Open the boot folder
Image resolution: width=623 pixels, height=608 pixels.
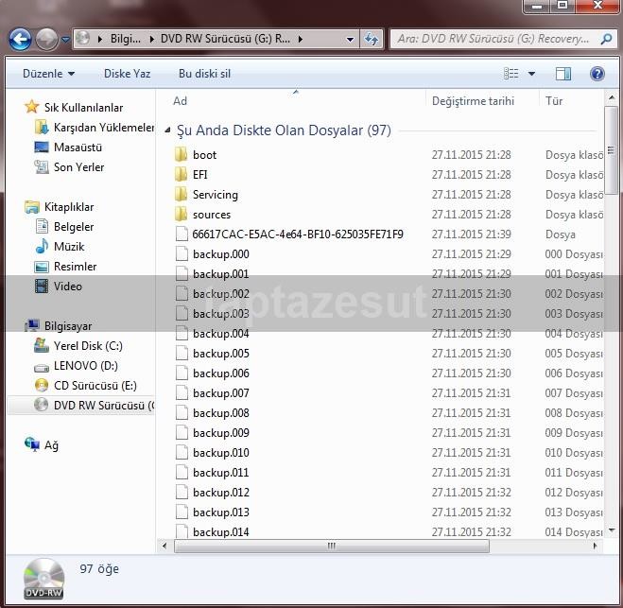tap(204, 155)
